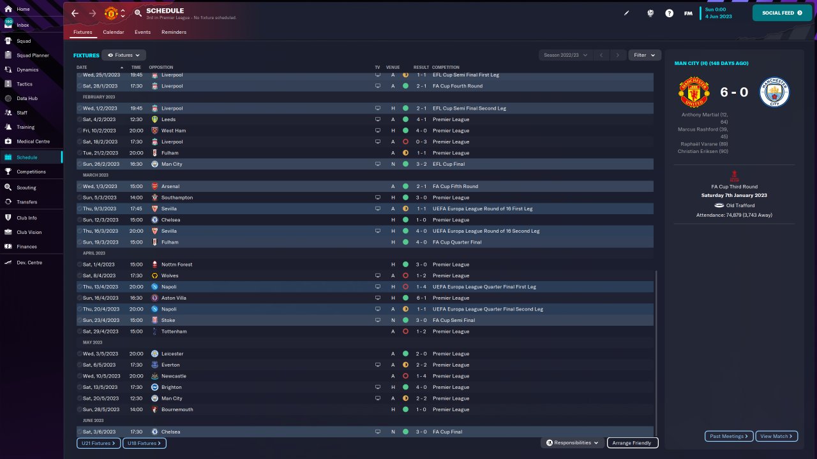This screenshot has height=459, width=817.
Task: Open Finances from the sidebar
Action: click(x=31, y=247)
